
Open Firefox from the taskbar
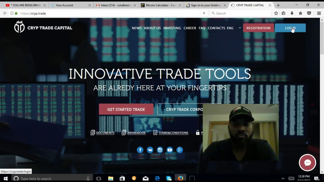[180, 178]
